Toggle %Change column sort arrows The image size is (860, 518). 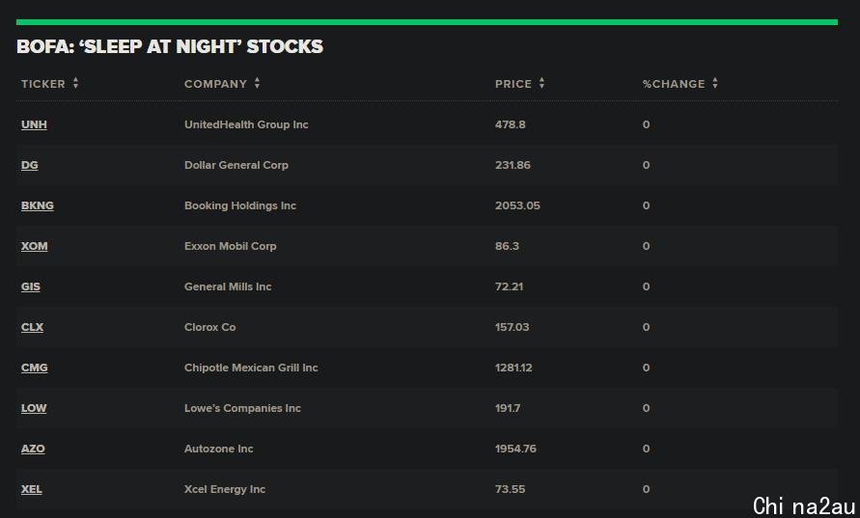point(715,84)
